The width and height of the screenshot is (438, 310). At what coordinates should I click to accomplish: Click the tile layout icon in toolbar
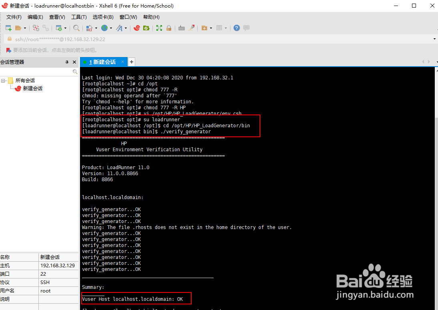click(219, 28)
